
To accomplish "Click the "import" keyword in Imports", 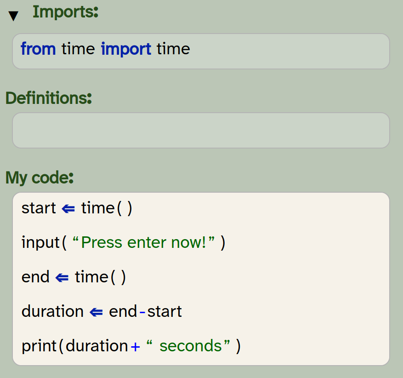I will [x=126, y=49].
